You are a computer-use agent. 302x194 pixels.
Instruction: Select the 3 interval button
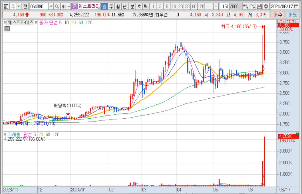(x=160, y=6)
